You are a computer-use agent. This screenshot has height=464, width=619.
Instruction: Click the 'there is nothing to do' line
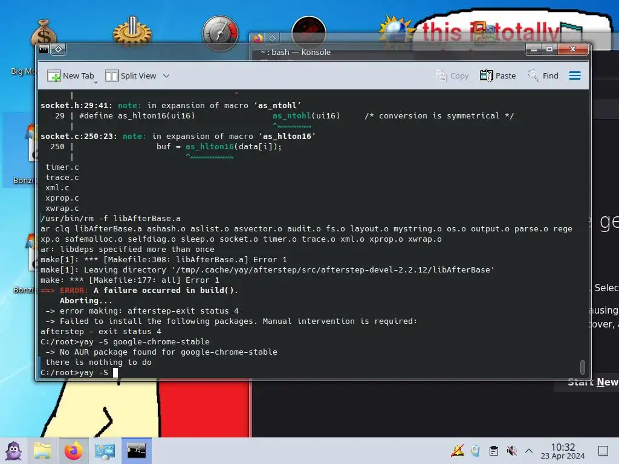click(x=99, y=362)
